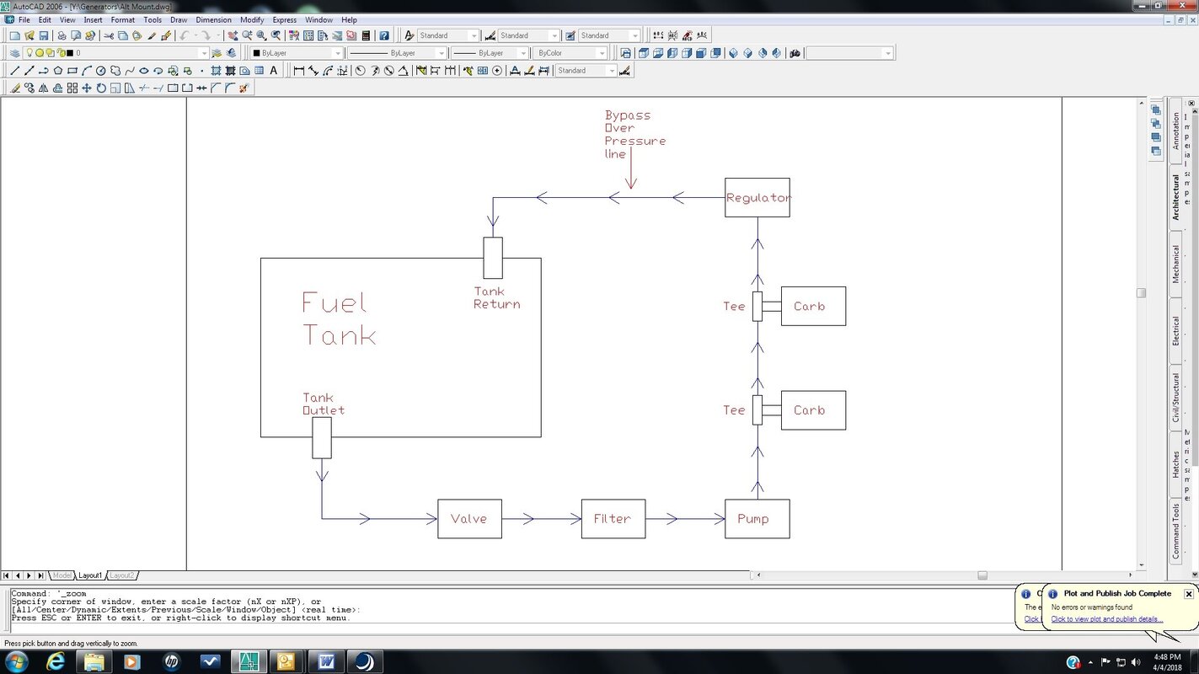
Task: Select the Line drawing tool
Action: click(14, 71)
